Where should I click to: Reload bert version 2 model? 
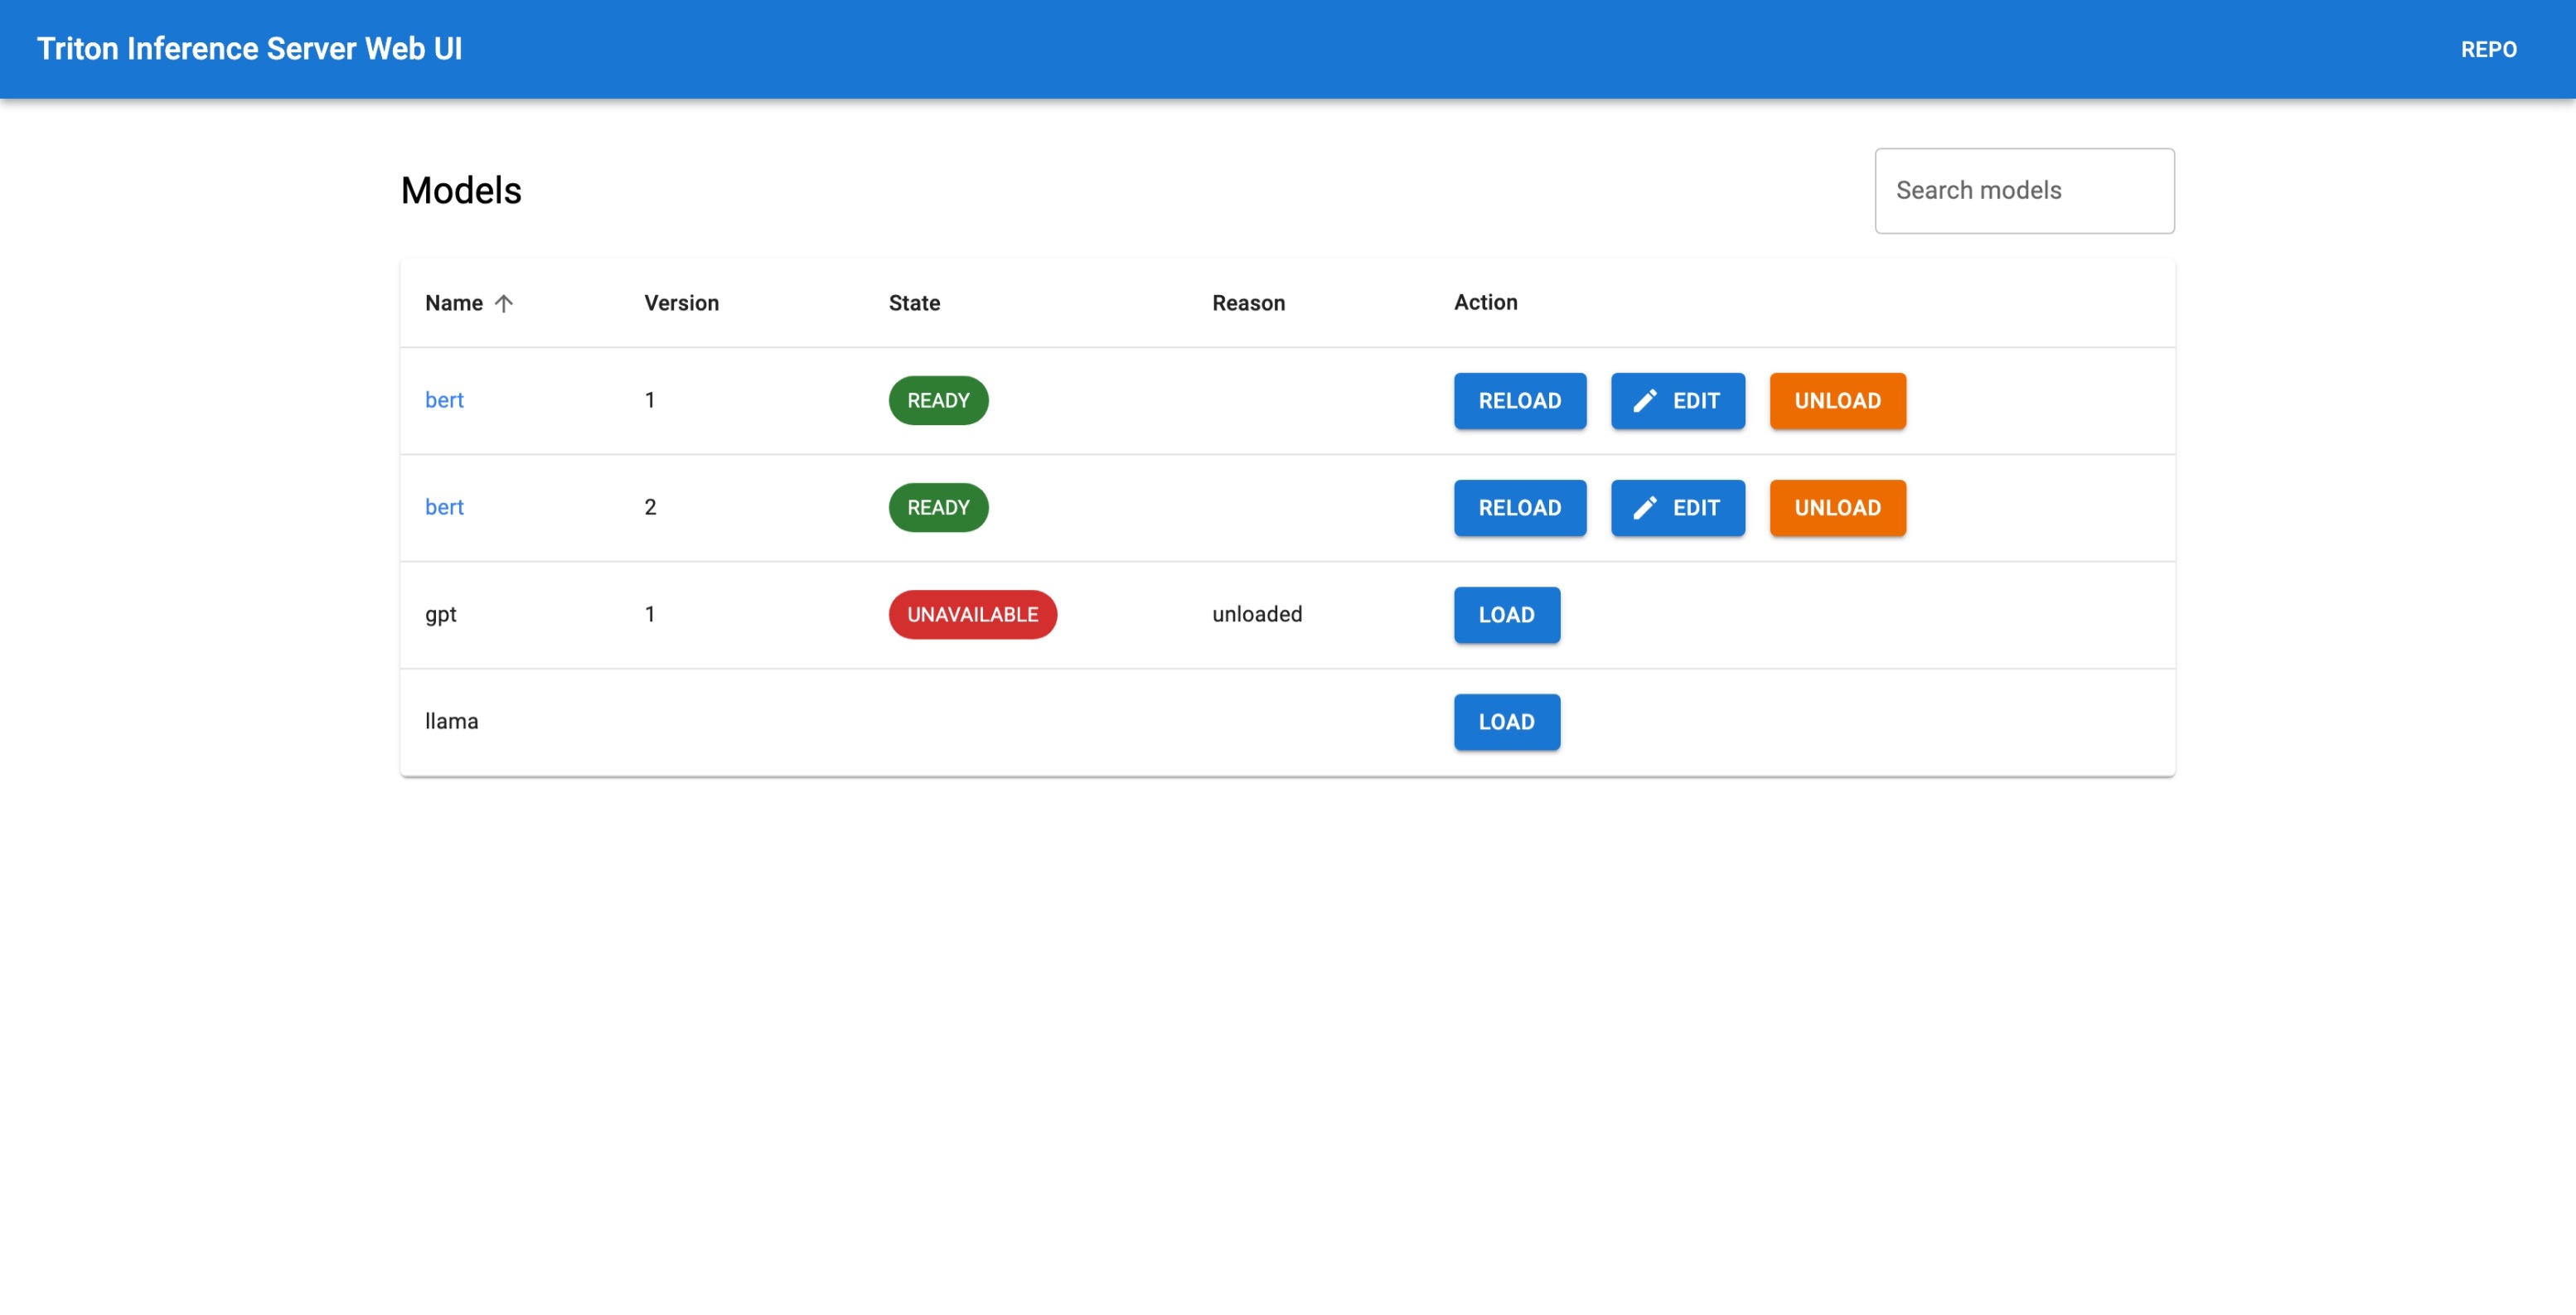point(1519,508)
